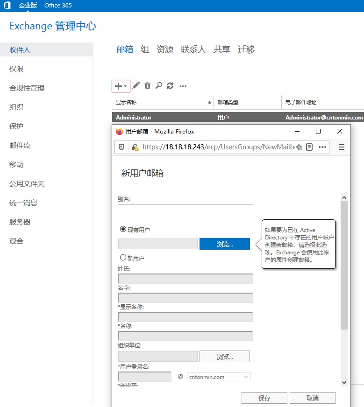The height and width of the screenshot is (407, 364).
Task: Select the 现有用户 radio button
Action: (123, 229)
